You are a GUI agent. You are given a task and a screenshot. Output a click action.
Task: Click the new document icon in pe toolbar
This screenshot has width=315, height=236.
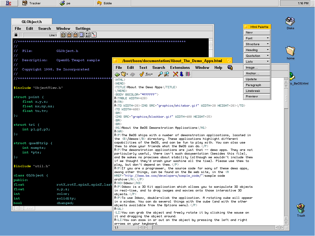pyautogui.click(x=117, y=74)
